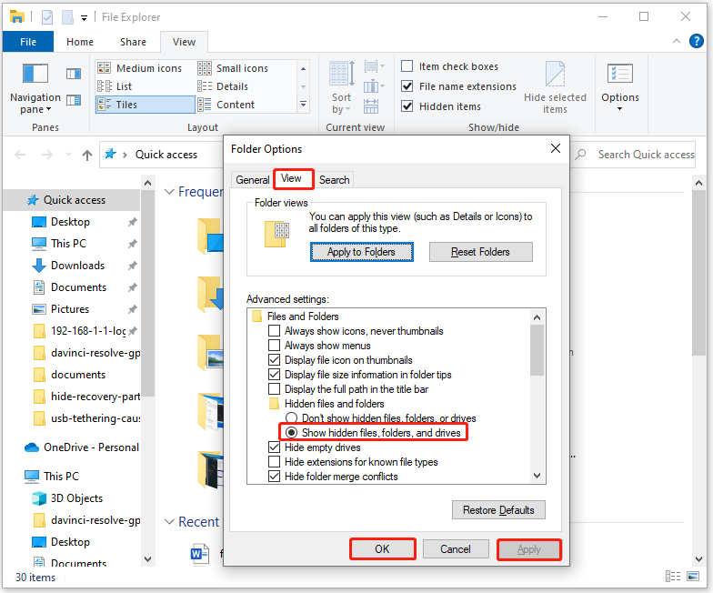Click Advanced settings scrollbar down arrow
The image size is (713, 593).
click(537, 476)
